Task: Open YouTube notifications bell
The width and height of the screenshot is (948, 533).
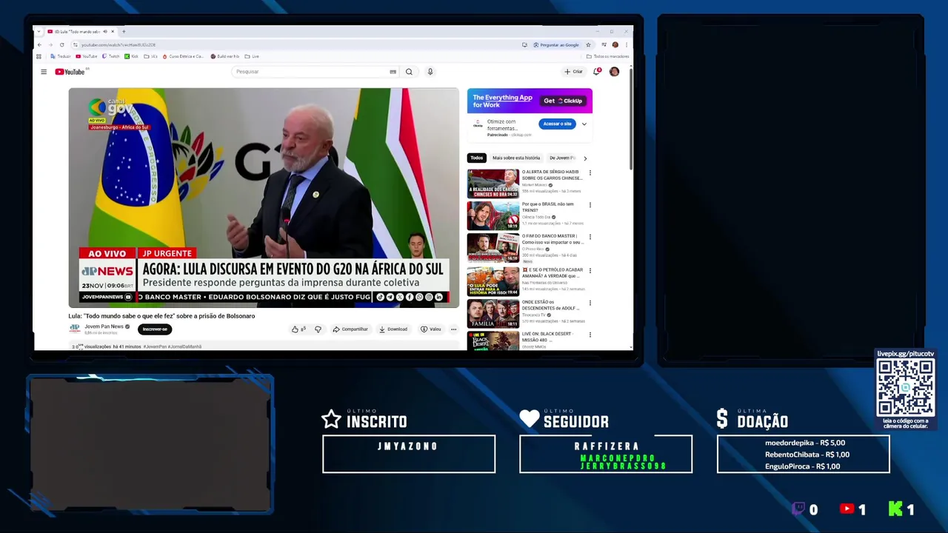Action: (x=596, y=72)
